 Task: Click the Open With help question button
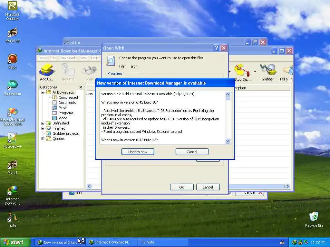pyautogui.click(x=216, y=48)
